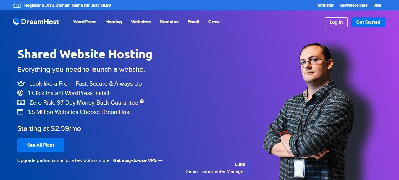Open the Hosting navigation menu

click(114, 22)
